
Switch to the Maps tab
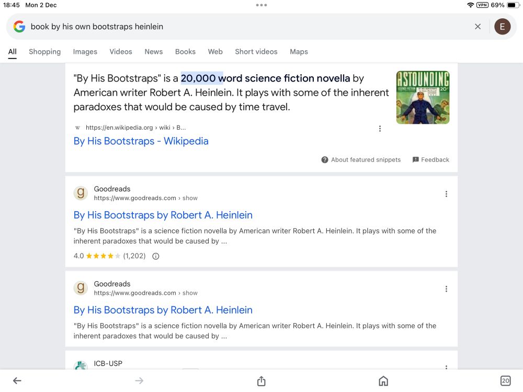point(299,52)
